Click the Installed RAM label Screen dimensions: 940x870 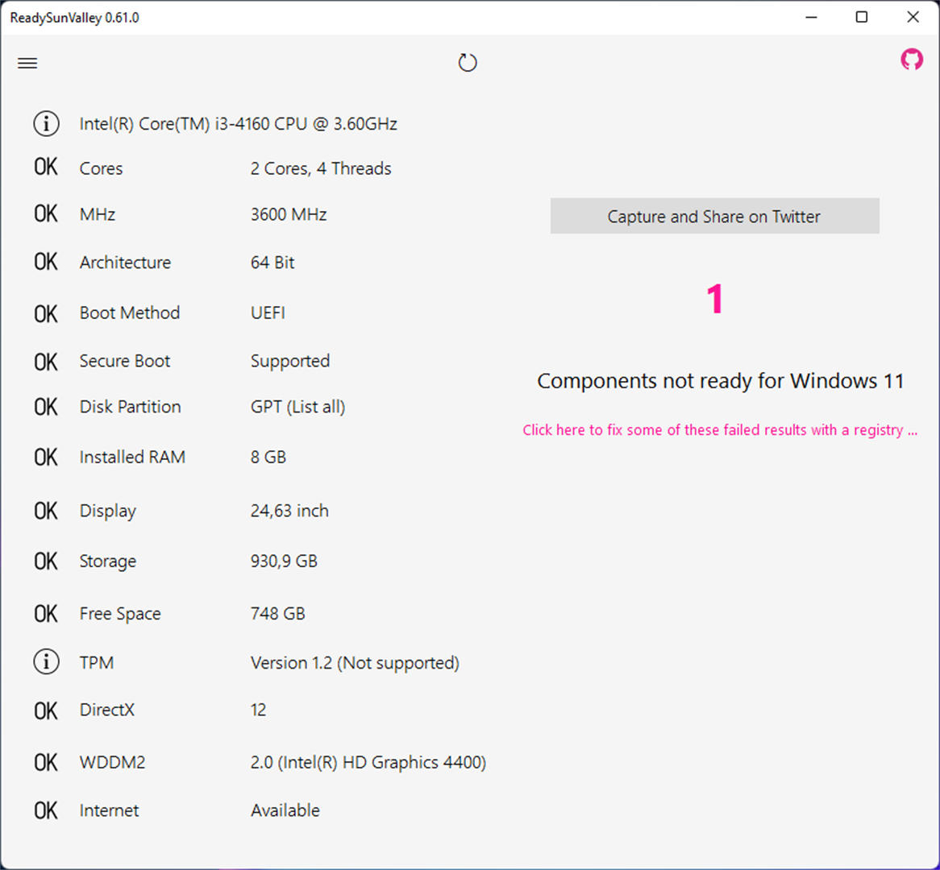pyautogui.click(x=132, y=458)
